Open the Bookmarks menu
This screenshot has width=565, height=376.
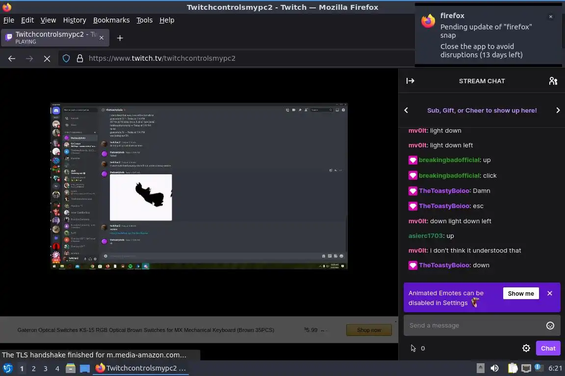pos(111,20)
